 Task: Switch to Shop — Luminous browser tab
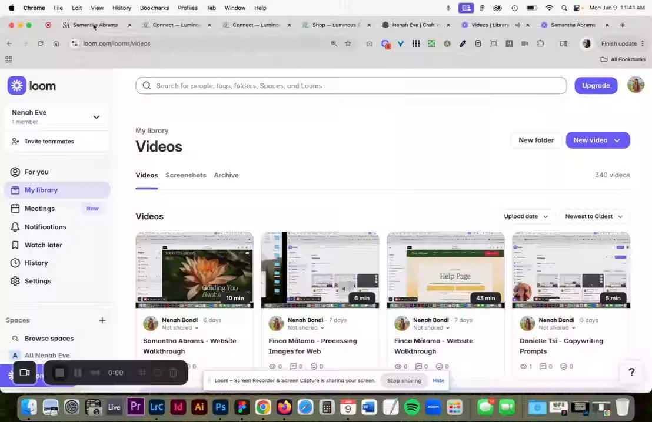click(336, 25)
